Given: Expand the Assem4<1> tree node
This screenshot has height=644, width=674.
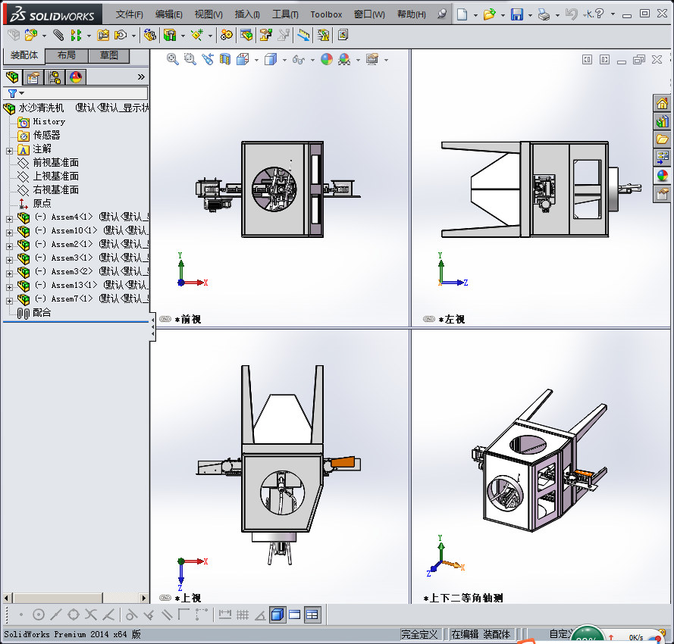Looking at the screenshot, I should click(x=9, y=219).
